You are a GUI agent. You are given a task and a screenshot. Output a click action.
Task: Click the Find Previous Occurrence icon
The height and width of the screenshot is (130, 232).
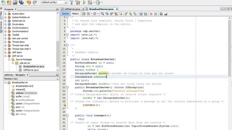click(107, 14)
